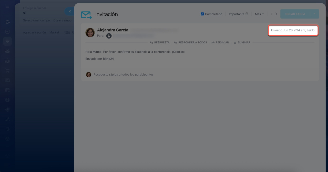Go to previous email using left arrow

271,14
